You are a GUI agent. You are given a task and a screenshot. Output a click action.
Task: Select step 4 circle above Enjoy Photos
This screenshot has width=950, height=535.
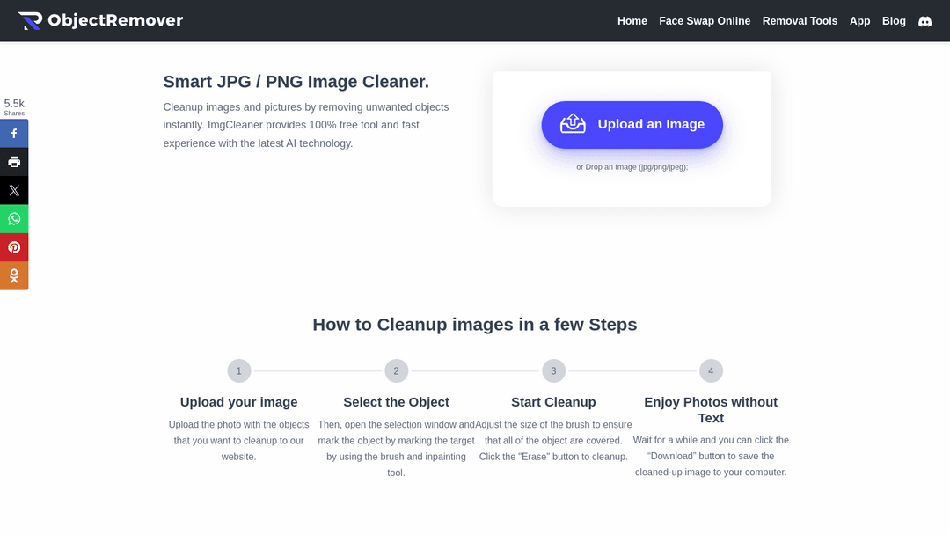point(711,370)
